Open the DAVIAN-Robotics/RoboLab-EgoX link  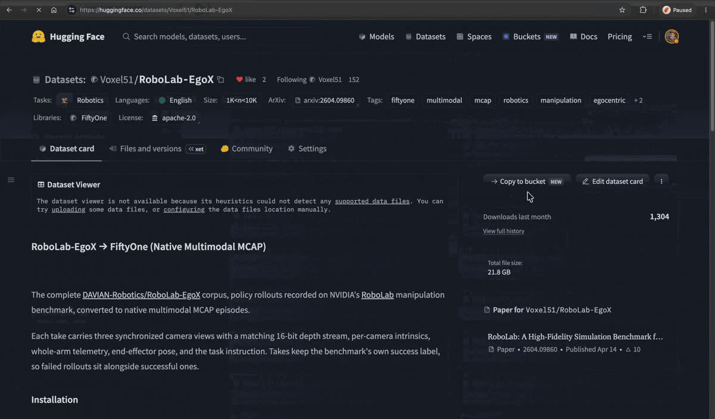point(141,295)
